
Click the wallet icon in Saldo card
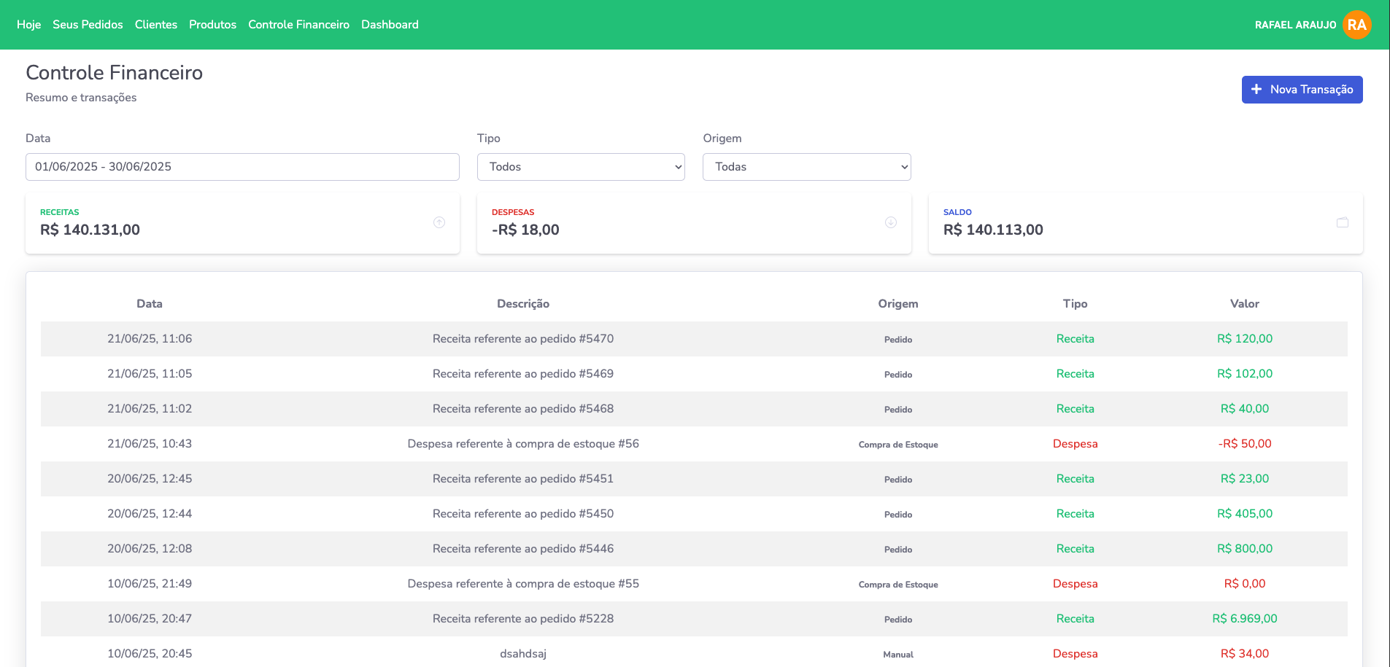1342,222
